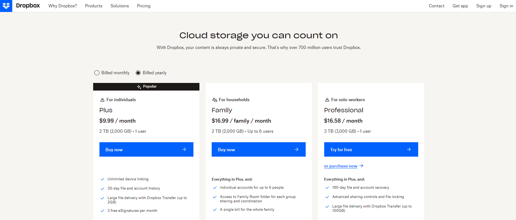
Task: Click the Unlimited device linking text
Action: pyautogui.click(x=128, y=179)
